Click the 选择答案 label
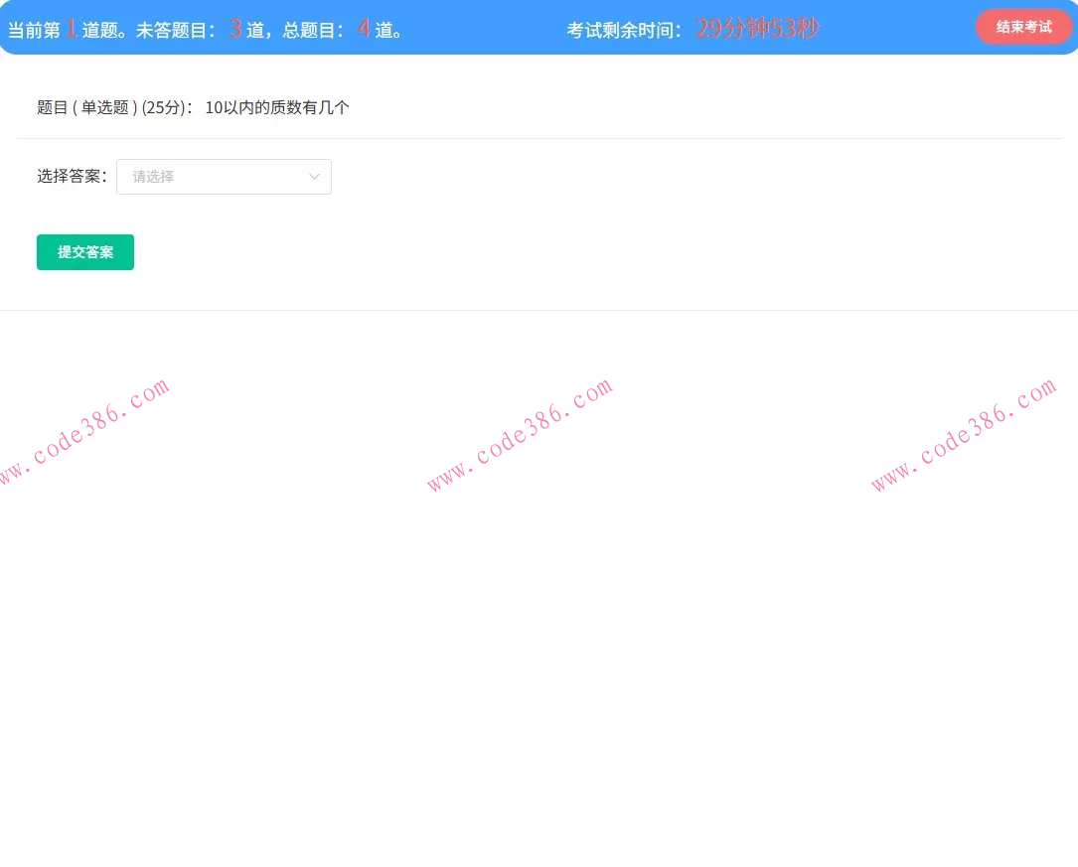 71,176
